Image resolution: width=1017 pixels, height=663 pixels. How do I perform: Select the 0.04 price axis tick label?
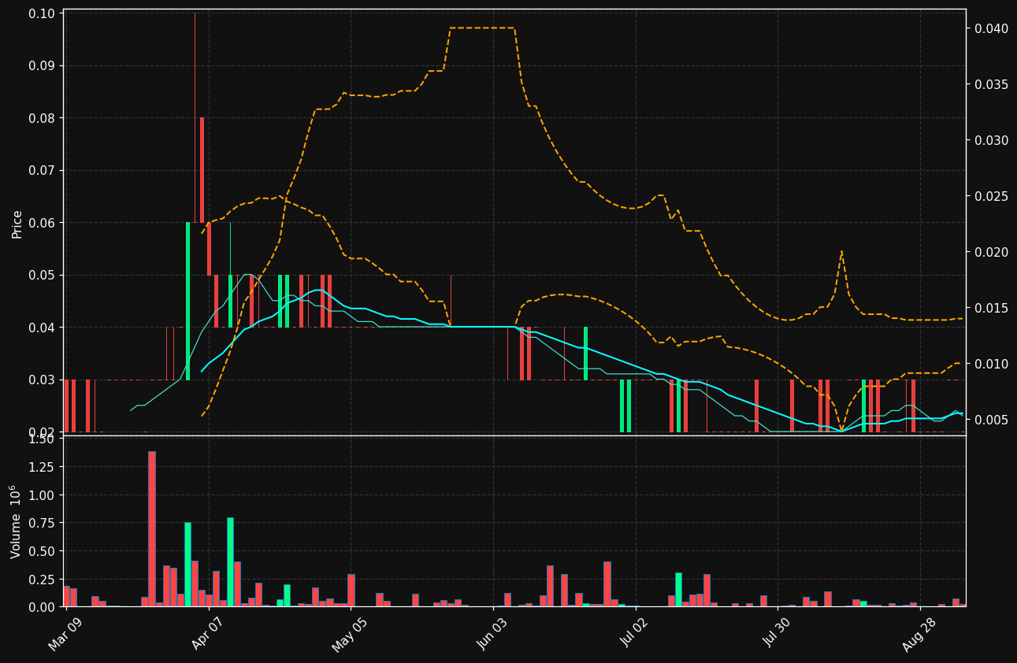41,328
